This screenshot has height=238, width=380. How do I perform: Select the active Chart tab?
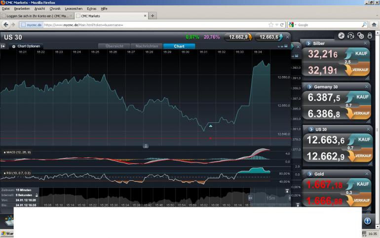coord(179,46)
